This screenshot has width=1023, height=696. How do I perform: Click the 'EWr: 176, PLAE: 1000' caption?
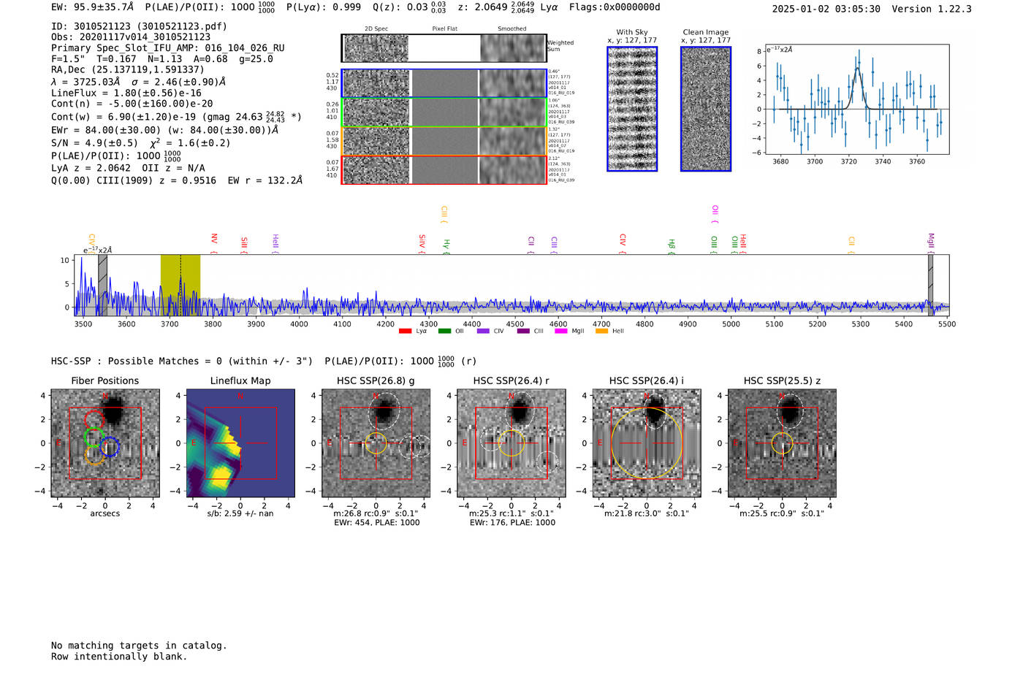512,523
